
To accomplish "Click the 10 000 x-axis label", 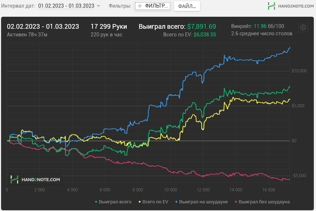I will tap(171, 190).
